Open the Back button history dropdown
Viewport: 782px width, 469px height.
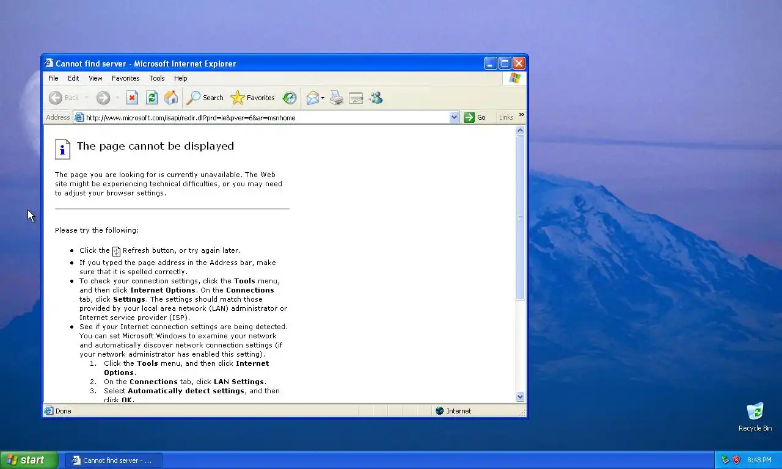coord(86,98)
